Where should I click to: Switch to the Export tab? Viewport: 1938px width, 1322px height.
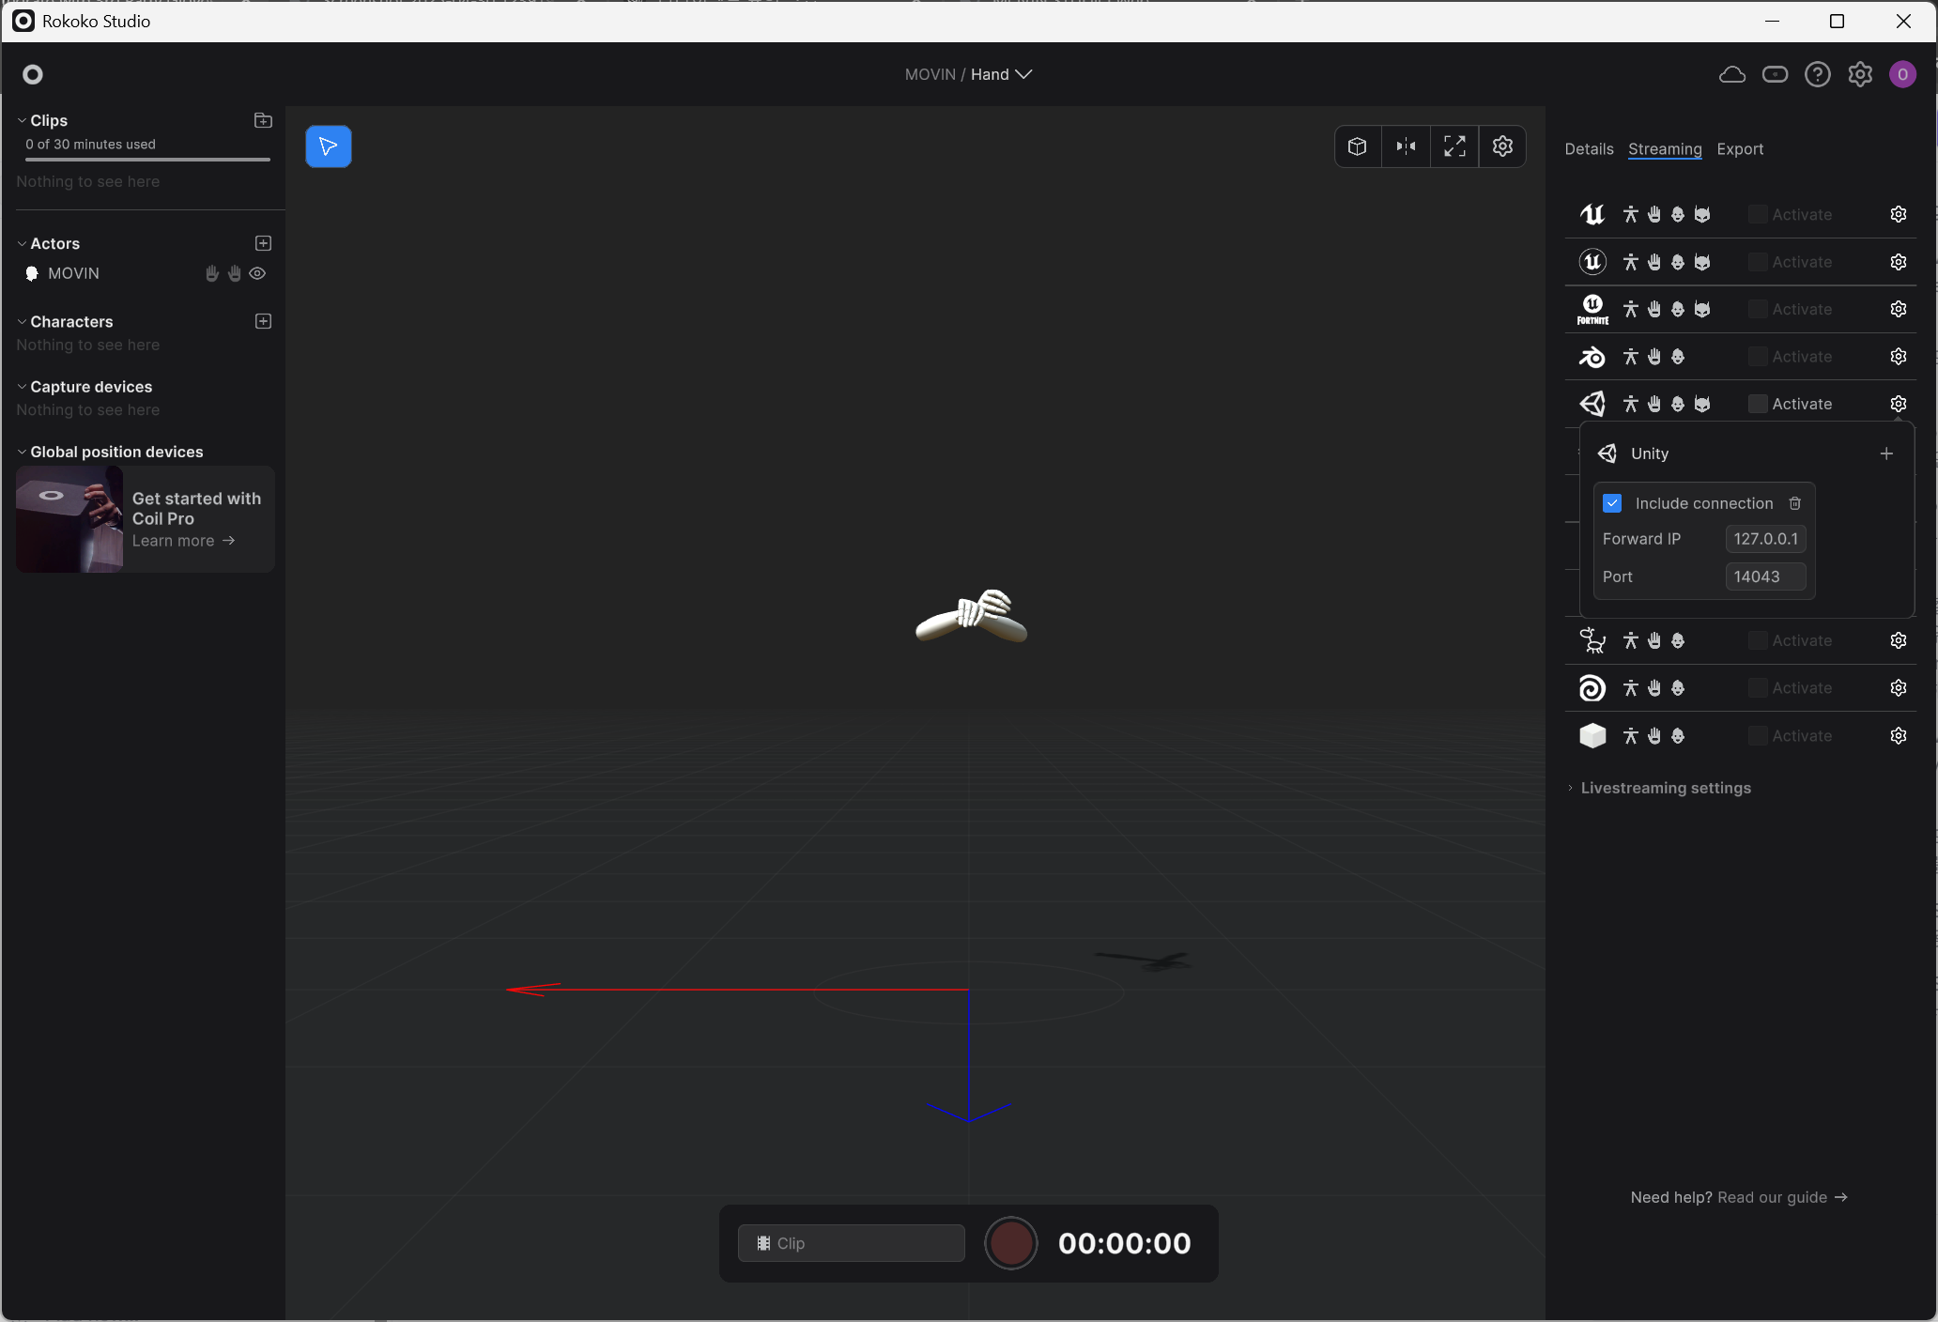click(x=1739, y=149)
